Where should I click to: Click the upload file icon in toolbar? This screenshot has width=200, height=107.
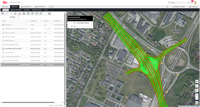click(15, 13)
